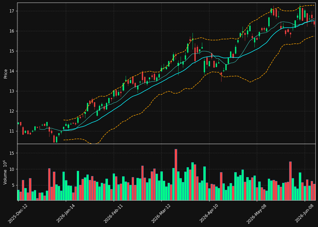This screenshot has width=318, height=227.
Task: Click the tallest red volume bar above 15
Action: tap(176, 174)
